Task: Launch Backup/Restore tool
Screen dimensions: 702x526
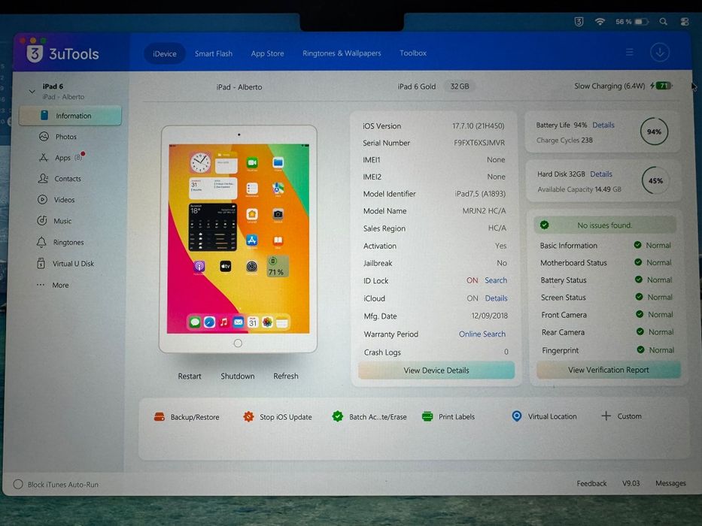Action: click(187, 417)
